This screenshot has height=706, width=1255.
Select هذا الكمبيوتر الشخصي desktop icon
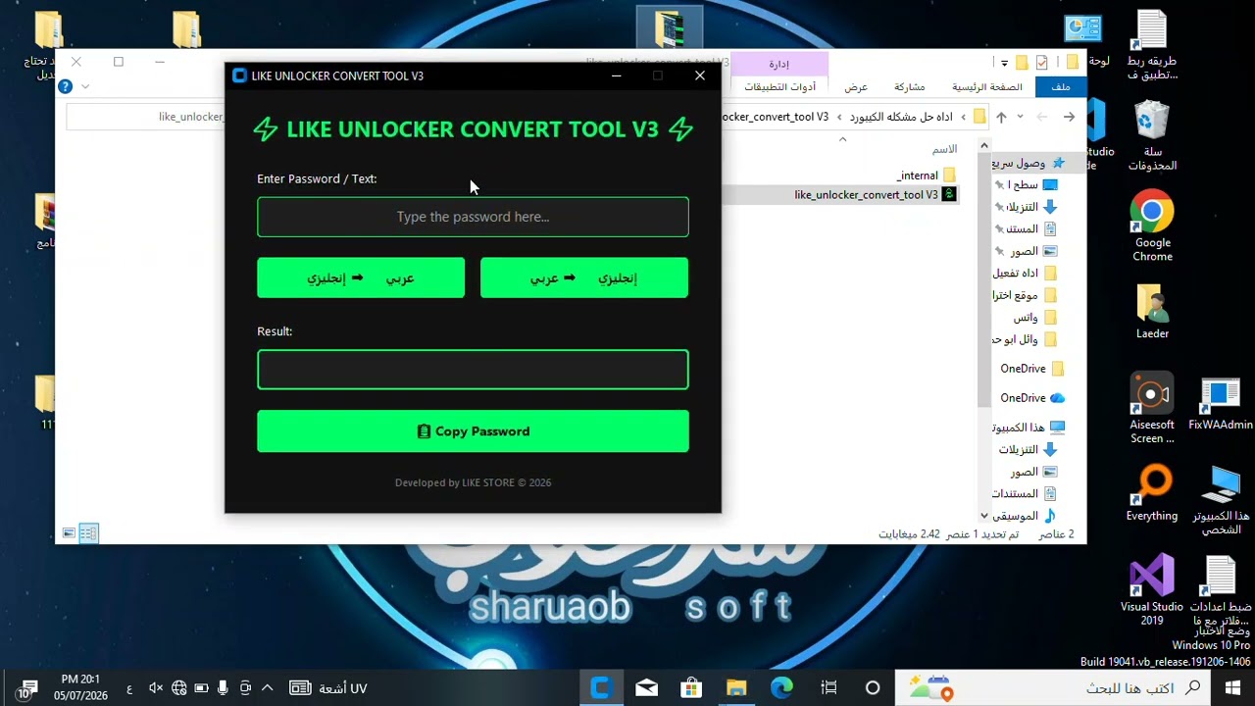pos(1221,500)
